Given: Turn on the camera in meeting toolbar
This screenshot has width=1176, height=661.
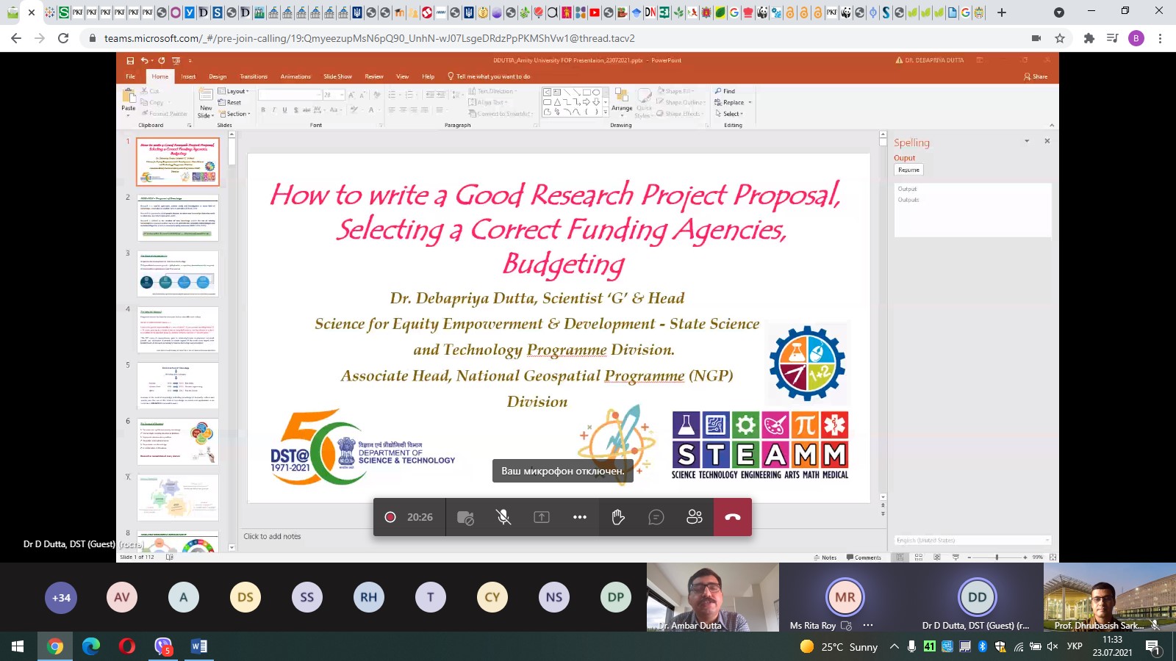Looking at the screenshot, I should [465, 517].
